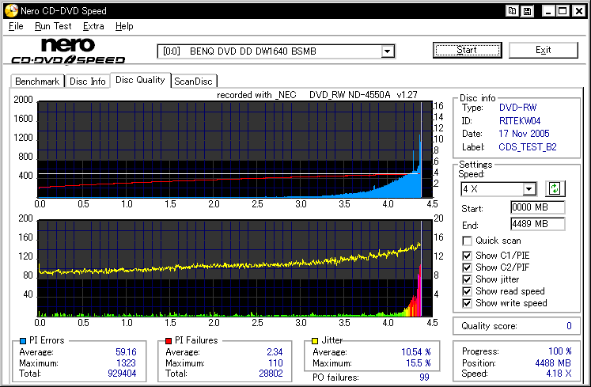Open the Extra menu

93,26
